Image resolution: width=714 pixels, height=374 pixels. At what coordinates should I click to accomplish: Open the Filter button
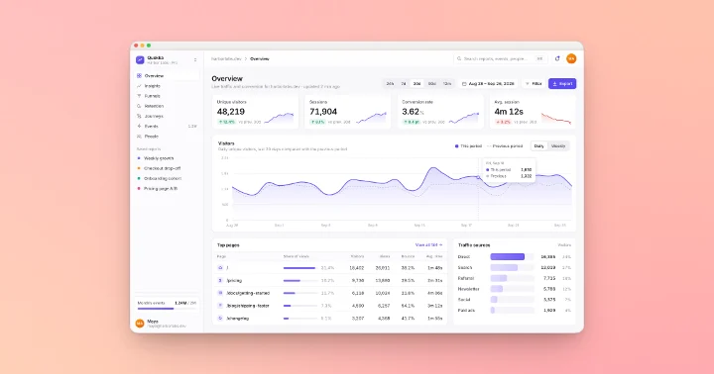pyautogui.click(x=534, y=84)
